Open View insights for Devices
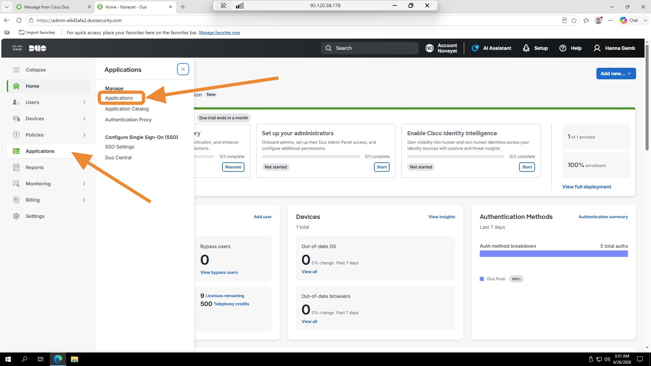651x366 pixels. pos(442,217)
